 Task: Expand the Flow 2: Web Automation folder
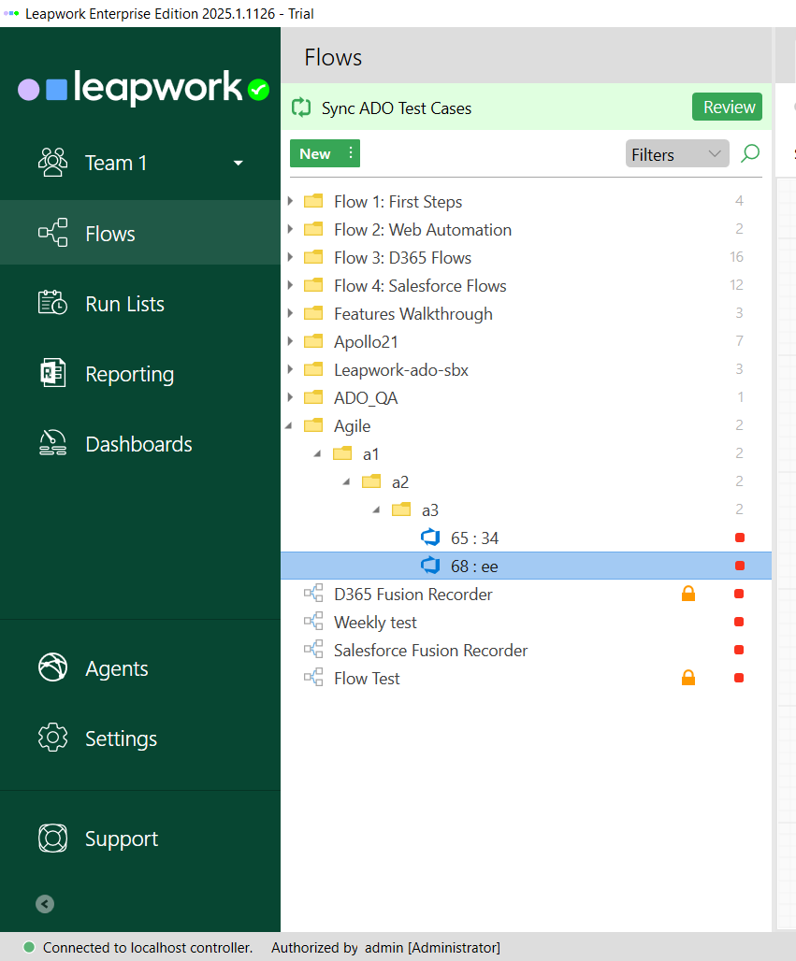[290, 229]
